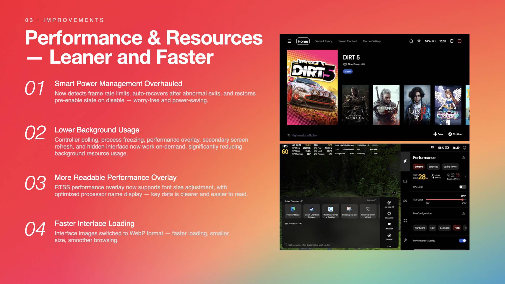This screenshot has height=284, width=505.
Task: Click the 'Faster Interface Loading' heading
Action: tap(94, 224)
